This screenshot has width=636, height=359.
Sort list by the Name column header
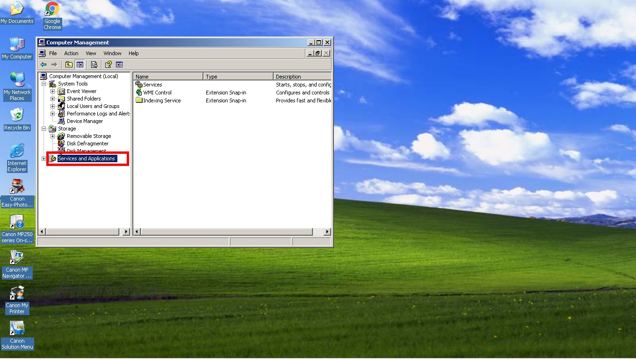pos(168,76)
